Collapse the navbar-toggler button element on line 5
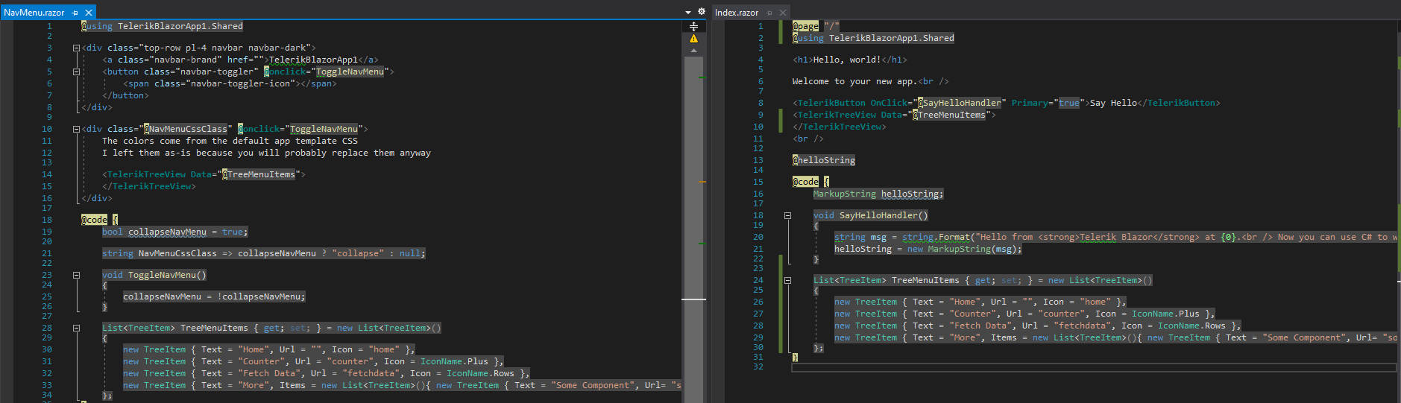The height and width of the screenshot is (403, 1401). click(76, 72)
